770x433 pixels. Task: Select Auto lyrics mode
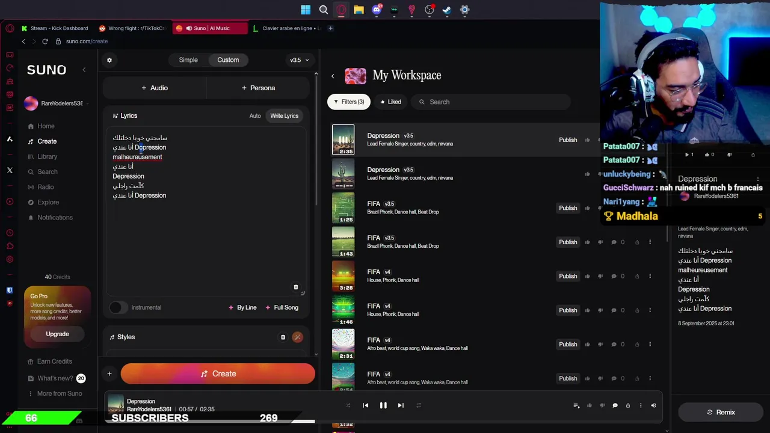(x=255, y=116)
